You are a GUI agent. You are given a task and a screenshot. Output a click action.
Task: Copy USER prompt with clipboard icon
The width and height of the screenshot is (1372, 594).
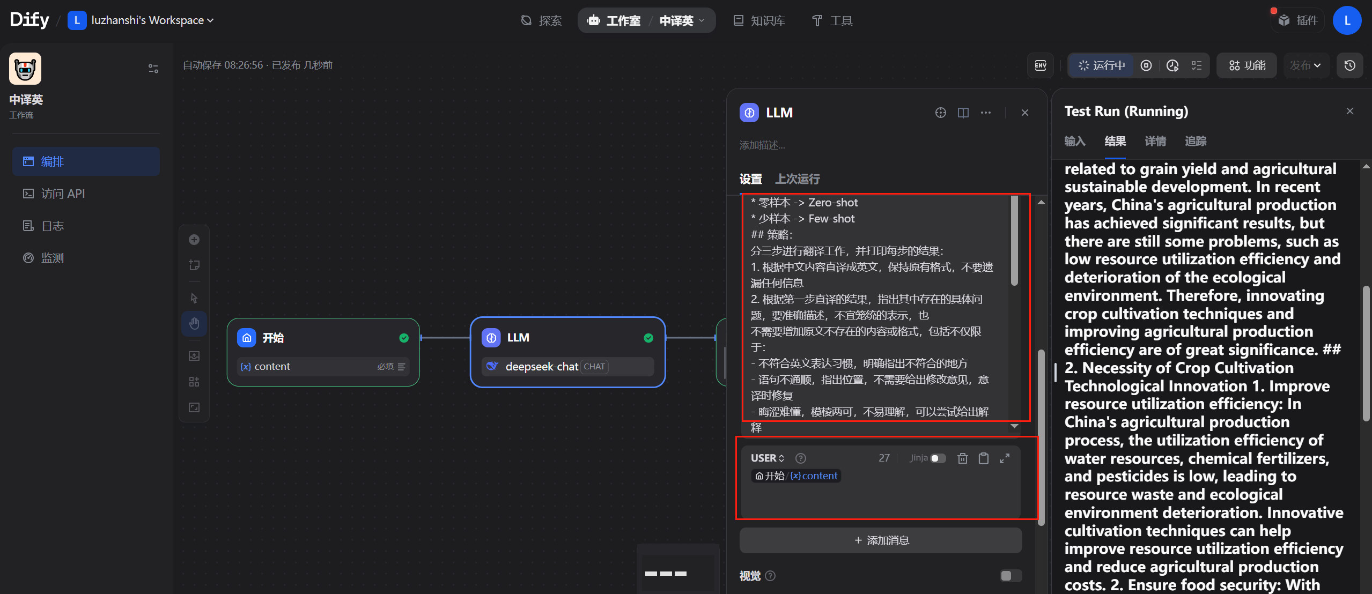[x=984, y=458]
